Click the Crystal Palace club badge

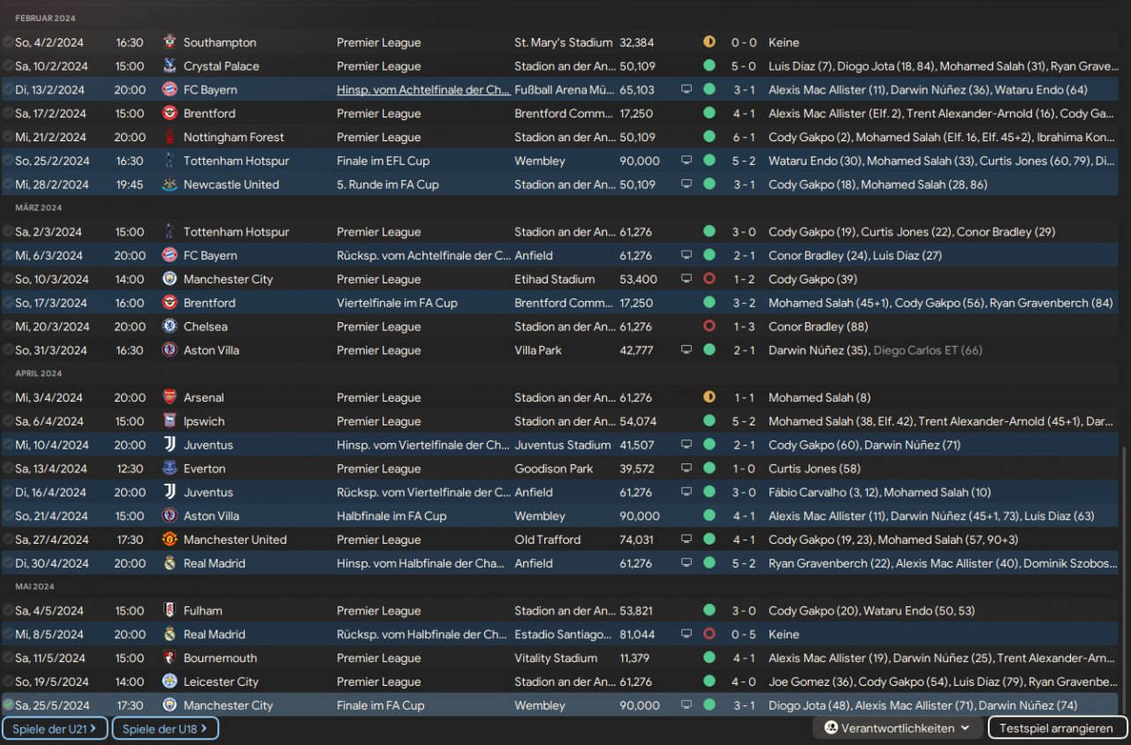pos(170,66)
